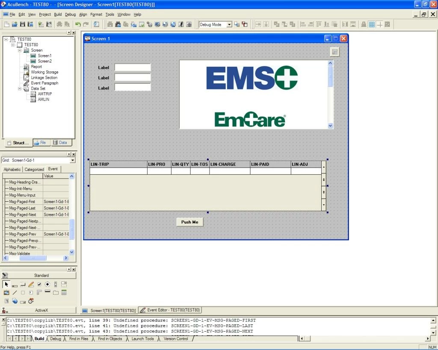This screenshot has width=438, height=350.
Task: Click the crosshair icon beside the grid icon
Action: 379,24
